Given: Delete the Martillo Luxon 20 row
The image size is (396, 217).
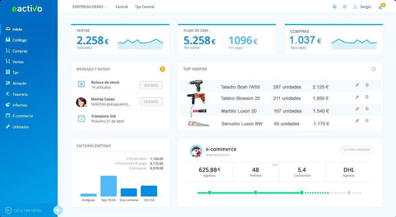Looking at the screenshot, I should pyautogui.click(x=367, y=108).
